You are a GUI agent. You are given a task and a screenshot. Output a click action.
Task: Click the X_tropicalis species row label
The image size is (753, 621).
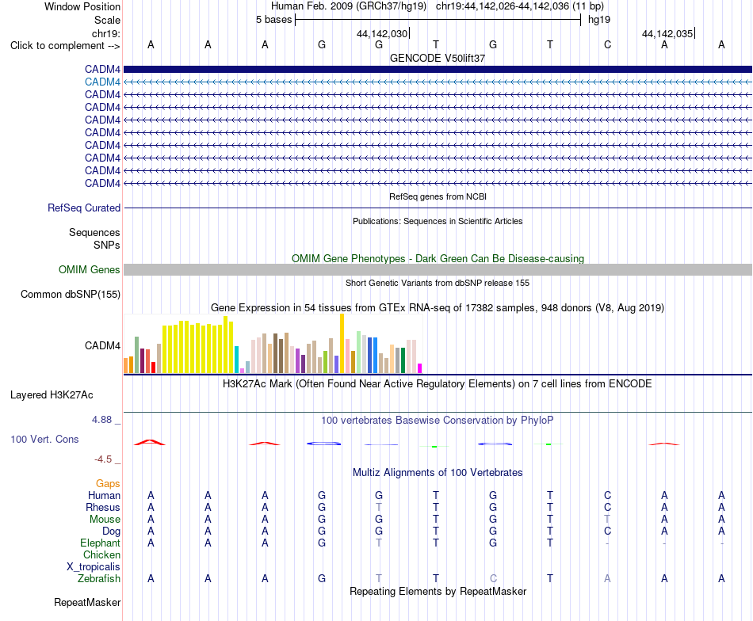[x=94, y=567]
